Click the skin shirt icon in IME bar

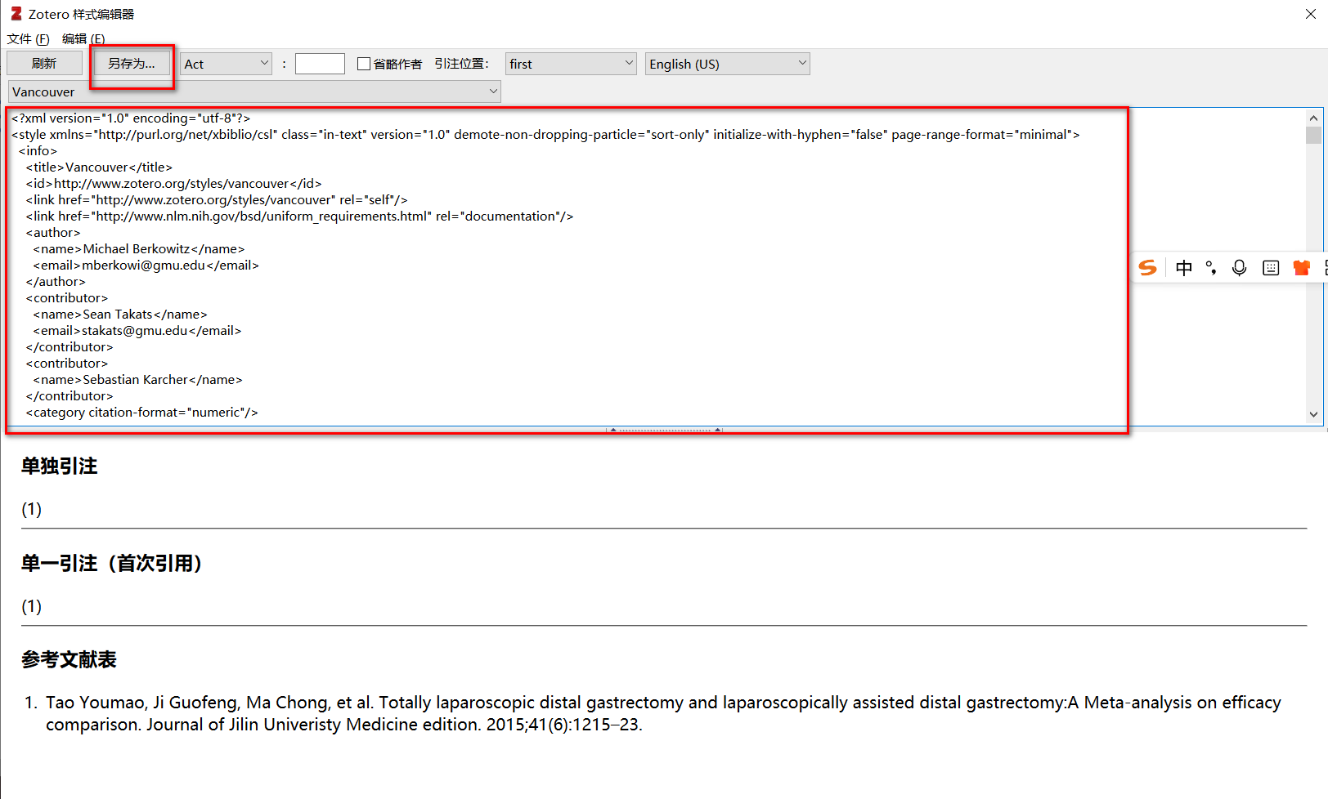1302,268
